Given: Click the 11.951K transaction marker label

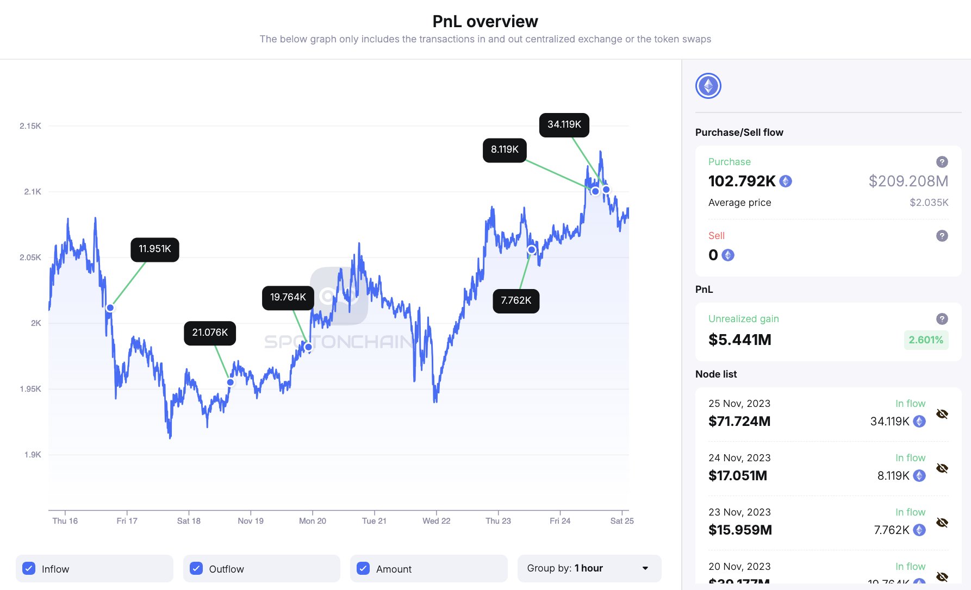Looking at the screenshot, I should [x=155, y=249].
